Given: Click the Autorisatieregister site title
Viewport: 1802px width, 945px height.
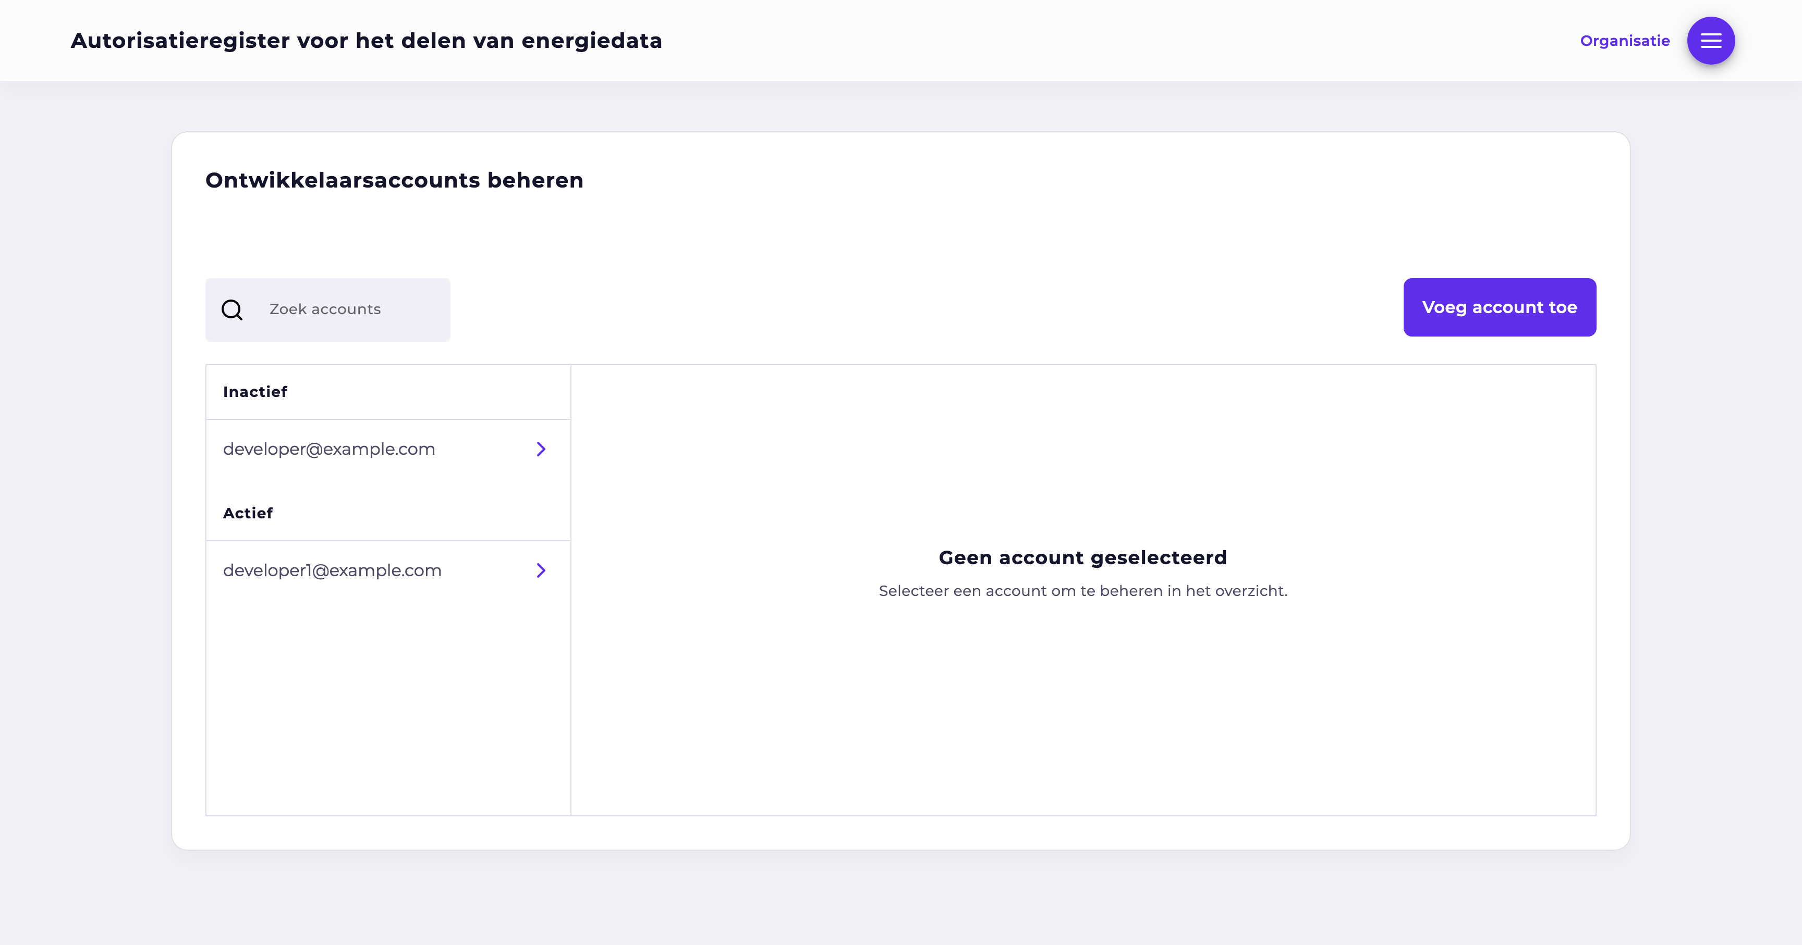Looking at the screenshot, I should tap(366, 41).
